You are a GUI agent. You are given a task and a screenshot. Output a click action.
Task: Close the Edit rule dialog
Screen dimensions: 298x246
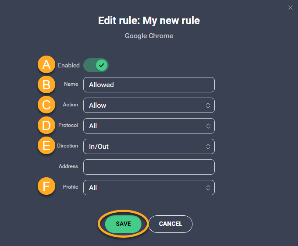tap(290, 7)
